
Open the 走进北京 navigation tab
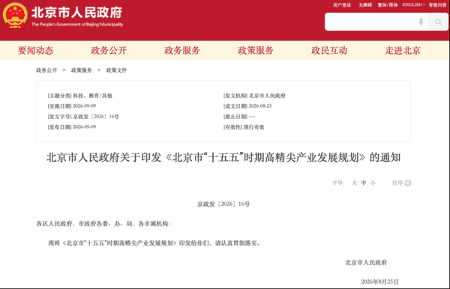click(x=403, y=50)
